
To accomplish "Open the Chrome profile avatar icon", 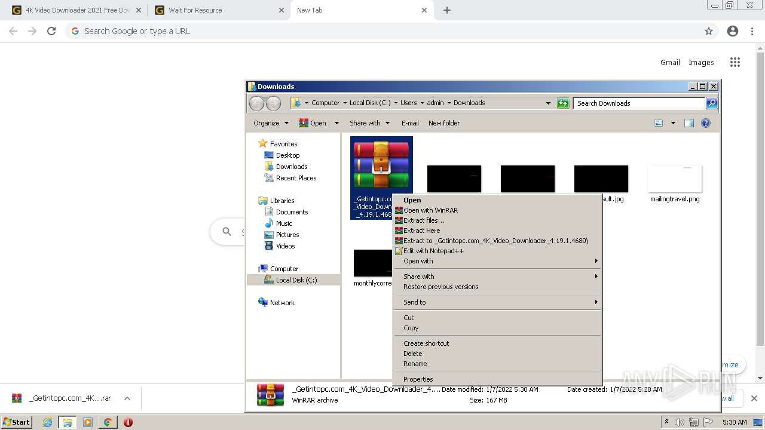I will (x=733, y=31).
